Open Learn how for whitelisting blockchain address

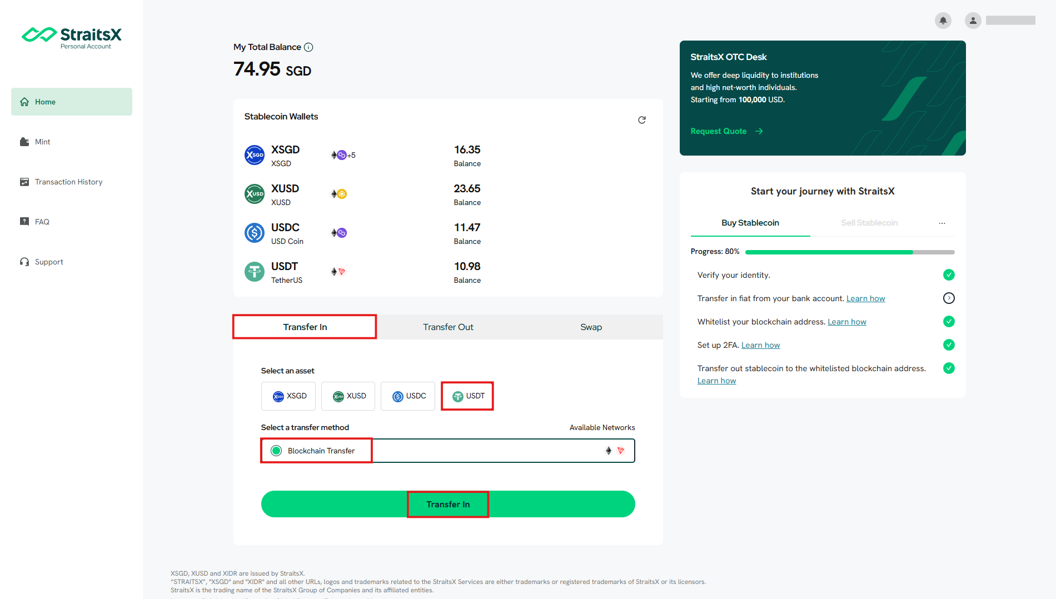[847, 322]
